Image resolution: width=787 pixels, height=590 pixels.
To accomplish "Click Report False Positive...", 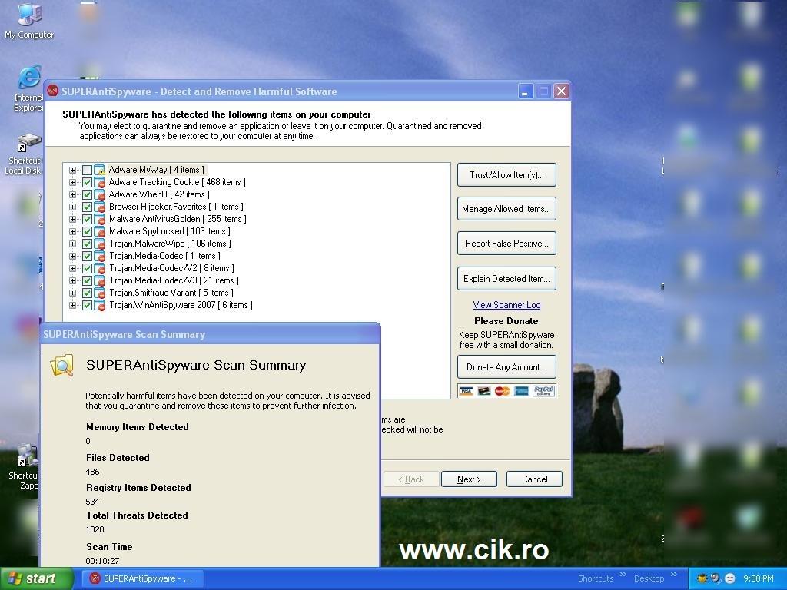I will pyautogui.click(x=506, y=244).
